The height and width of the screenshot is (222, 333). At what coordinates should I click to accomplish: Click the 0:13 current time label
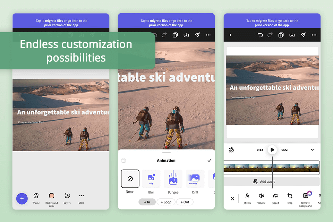pyautogui.click(x=260, y=150)
